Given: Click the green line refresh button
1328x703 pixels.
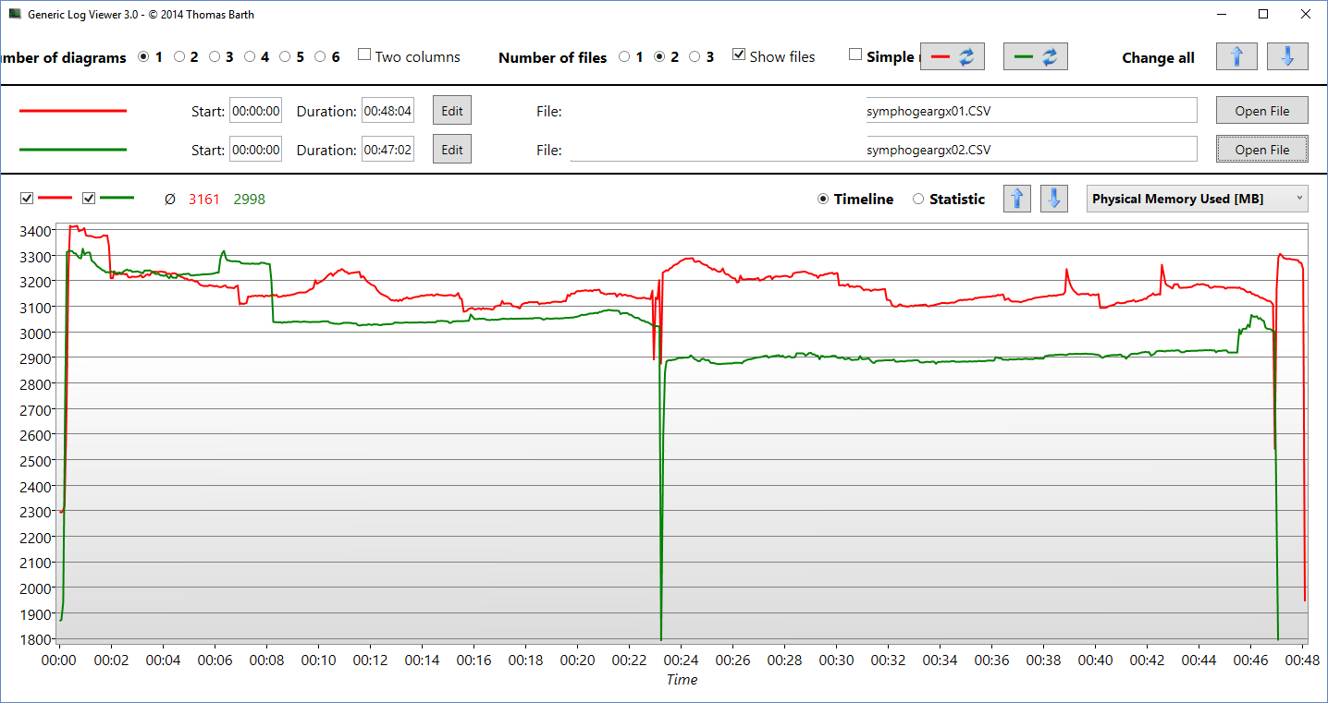Looking at the screenshot, I should pos(1035,56).
